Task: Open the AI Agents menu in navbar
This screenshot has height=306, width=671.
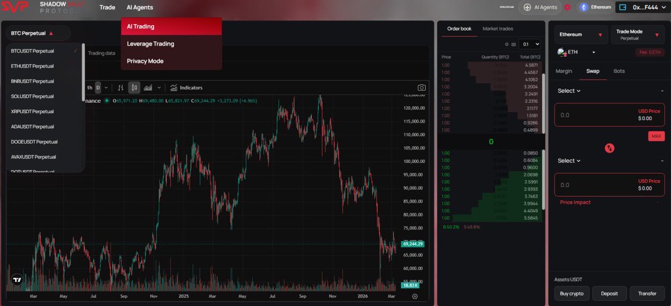Action: tap(140, 8)
